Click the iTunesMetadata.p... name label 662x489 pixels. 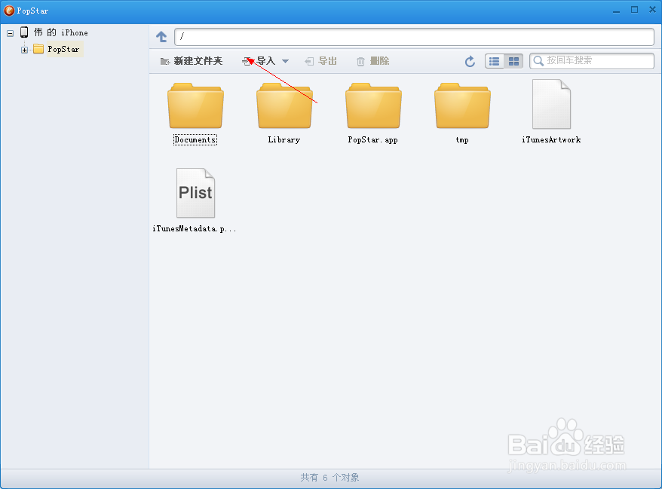tap(195, 229)
